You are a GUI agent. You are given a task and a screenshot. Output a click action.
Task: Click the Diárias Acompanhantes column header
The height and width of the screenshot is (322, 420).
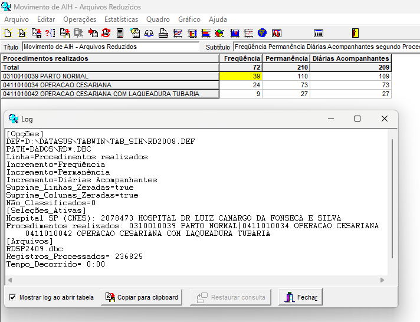pyautogui.click(x=350, y=58)
